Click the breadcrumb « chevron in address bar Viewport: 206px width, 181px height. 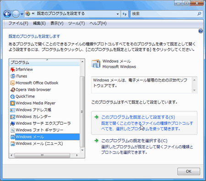click(33, 14)
